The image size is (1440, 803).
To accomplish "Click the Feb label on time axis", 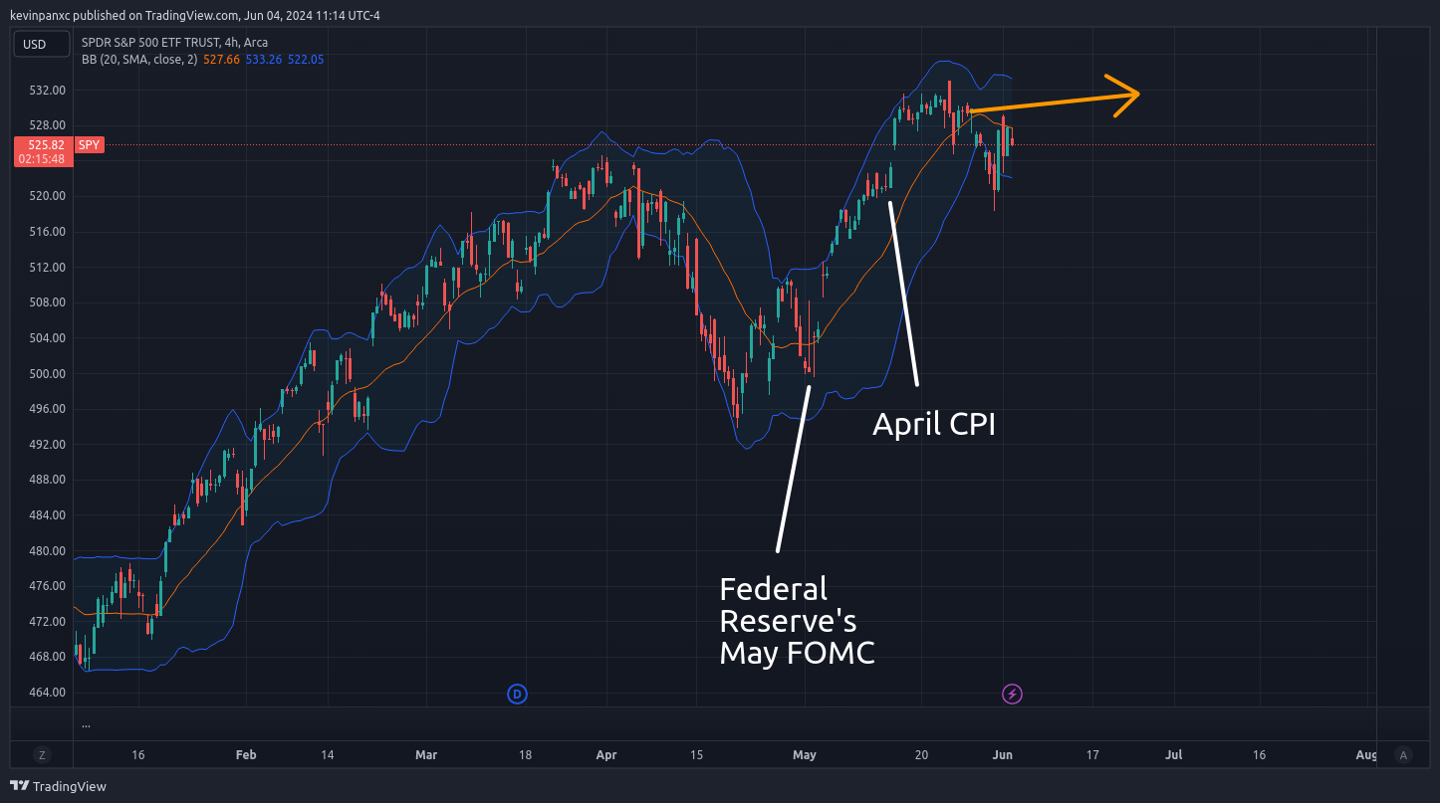I will (x=246, y=755).
